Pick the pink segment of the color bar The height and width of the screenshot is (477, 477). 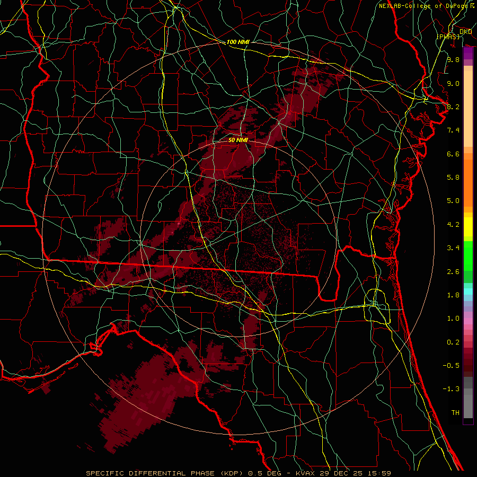coord(468,321)
